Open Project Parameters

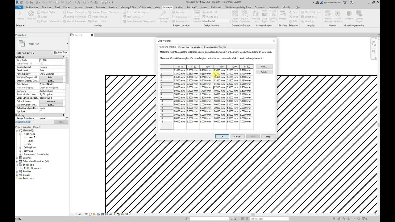(75, 12)
